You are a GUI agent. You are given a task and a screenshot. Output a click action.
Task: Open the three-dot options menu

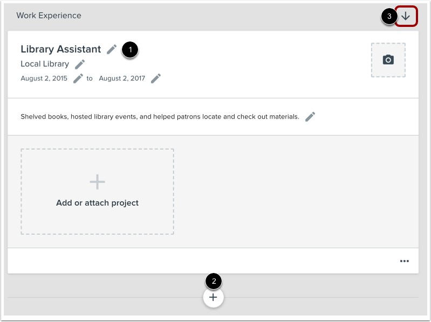404,261
